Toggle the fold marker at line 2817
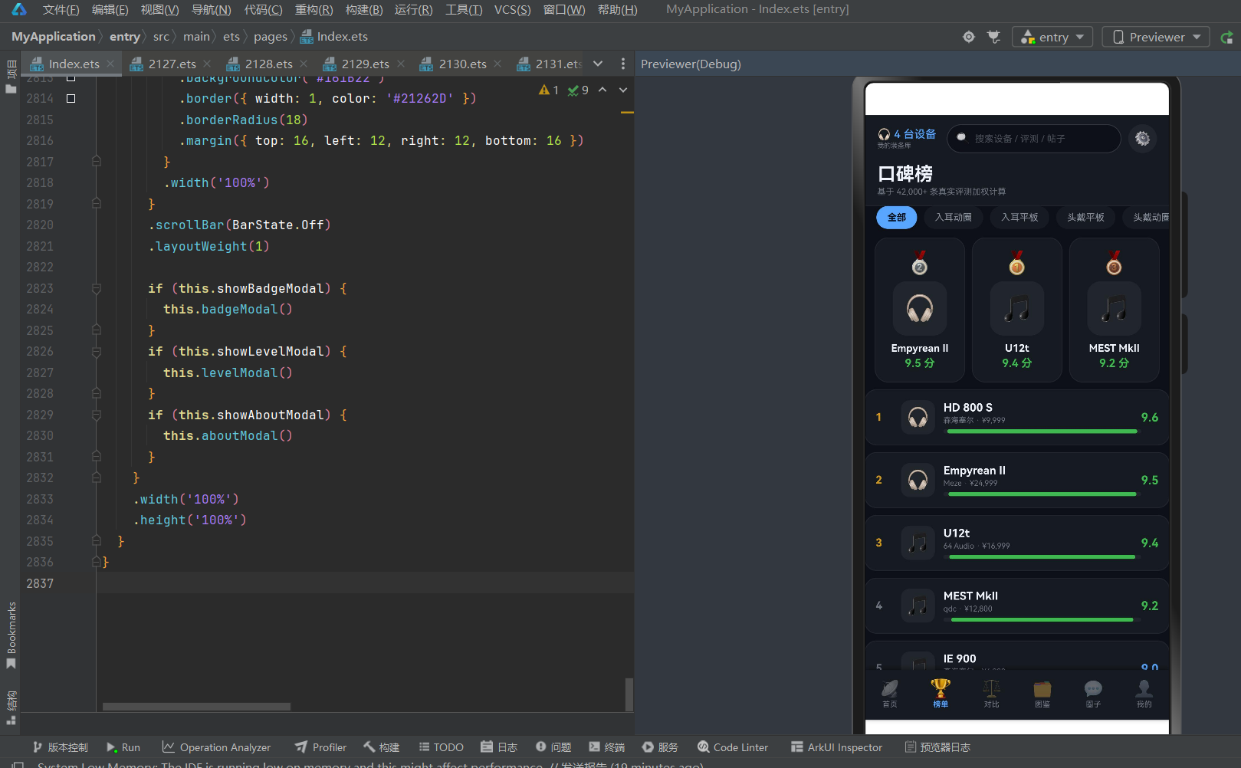1241x768 pixels. coord(97,162)
